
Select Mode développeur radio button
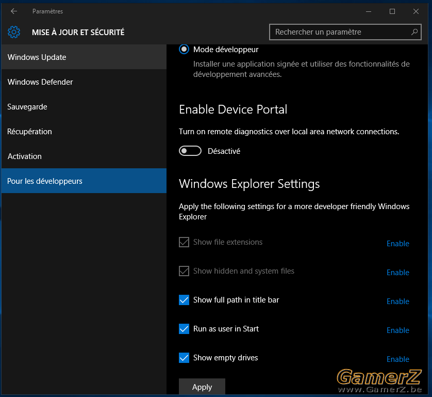tap(184, 50)
